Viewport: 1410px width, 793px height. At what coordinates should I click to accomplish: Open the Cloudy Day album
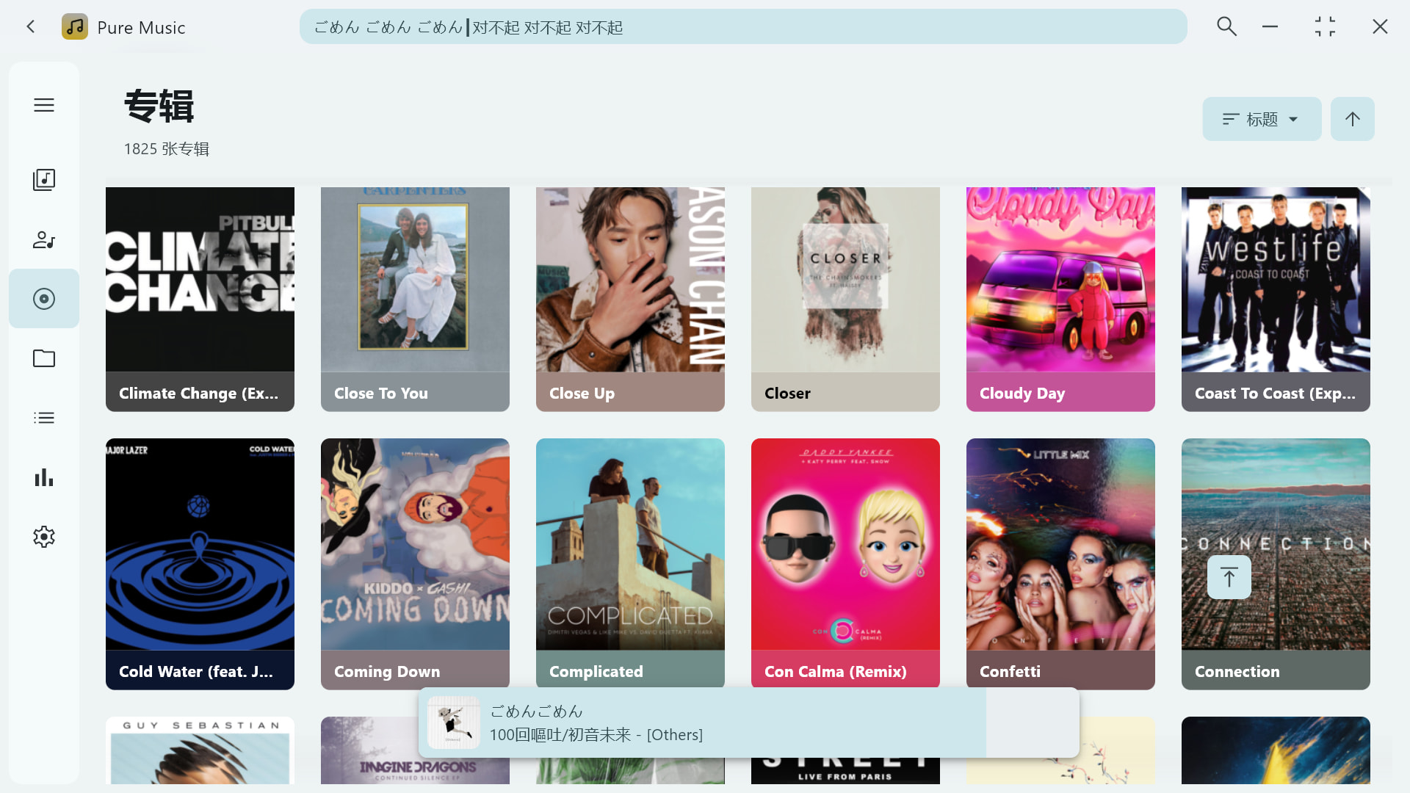(1060, 300)
